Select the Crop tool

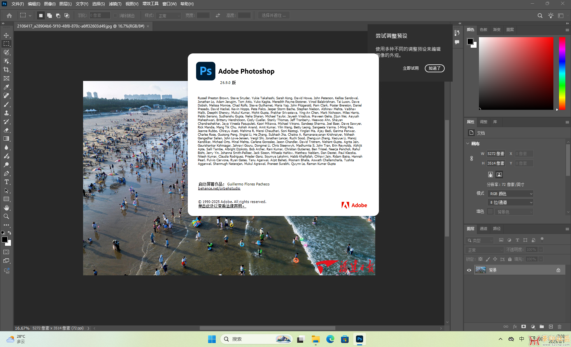pos(6,70)
